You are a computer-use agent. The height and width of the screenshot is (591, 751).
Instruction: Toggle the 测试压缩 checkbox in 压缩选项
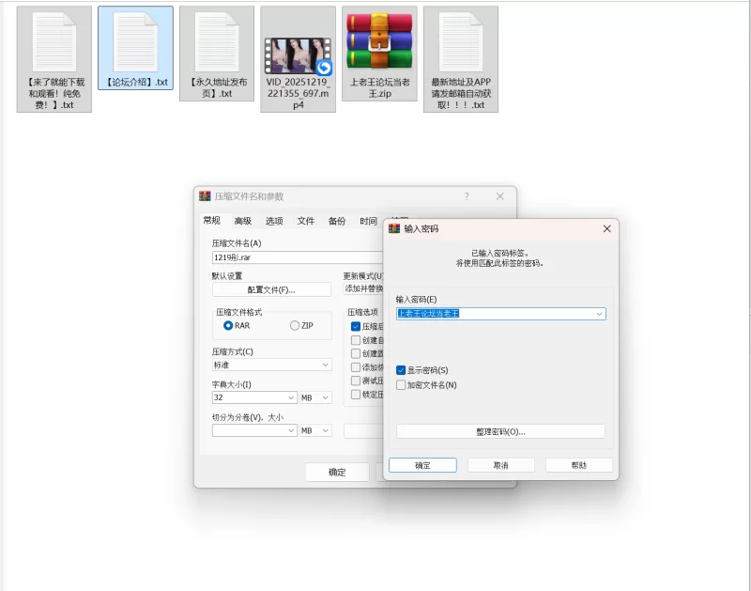356,381
